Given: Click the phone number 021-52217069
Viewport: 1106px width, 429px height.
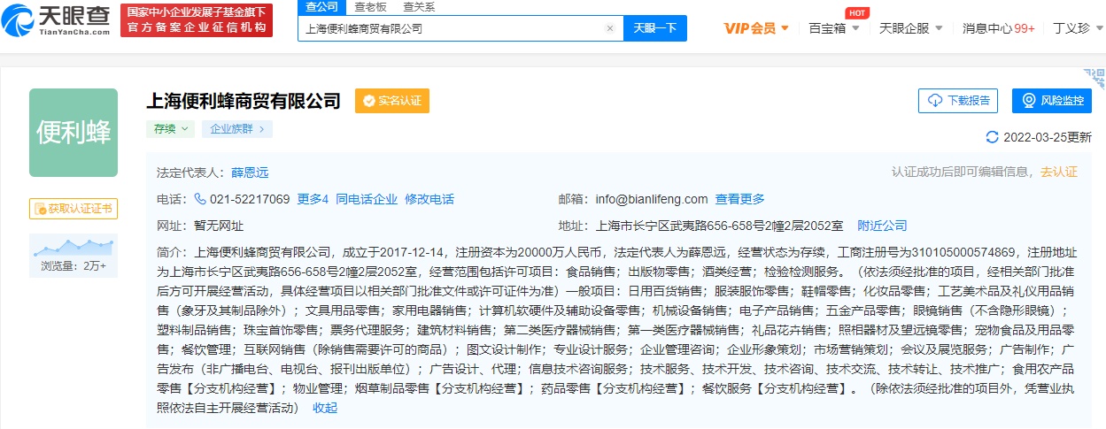Looking at the screenshot, I should (250, 199).
